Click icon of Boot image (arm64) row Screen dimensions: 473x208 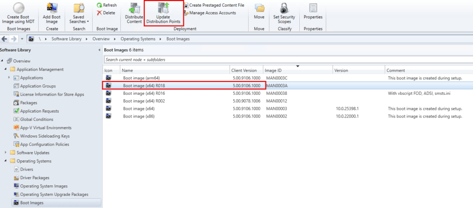tap(108, 78)
